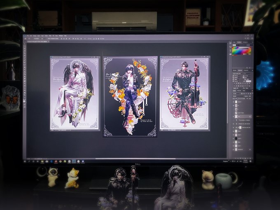This screenshot has width=280, height=210.
Task: Switch to the Character panel tab
Action: click(240, 70)
